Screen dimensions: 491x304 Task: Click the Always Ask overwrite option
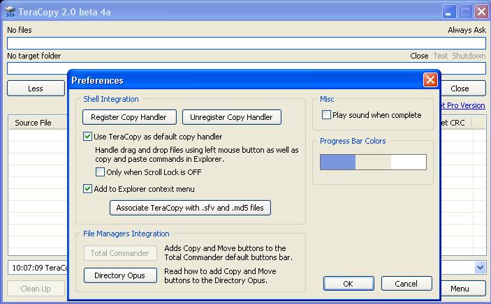pyautogui.click(x=467, y=30)
